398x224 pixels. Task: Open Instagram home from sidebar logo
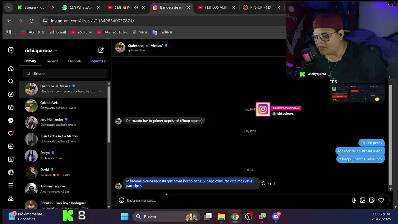click(x=11, y=50)
